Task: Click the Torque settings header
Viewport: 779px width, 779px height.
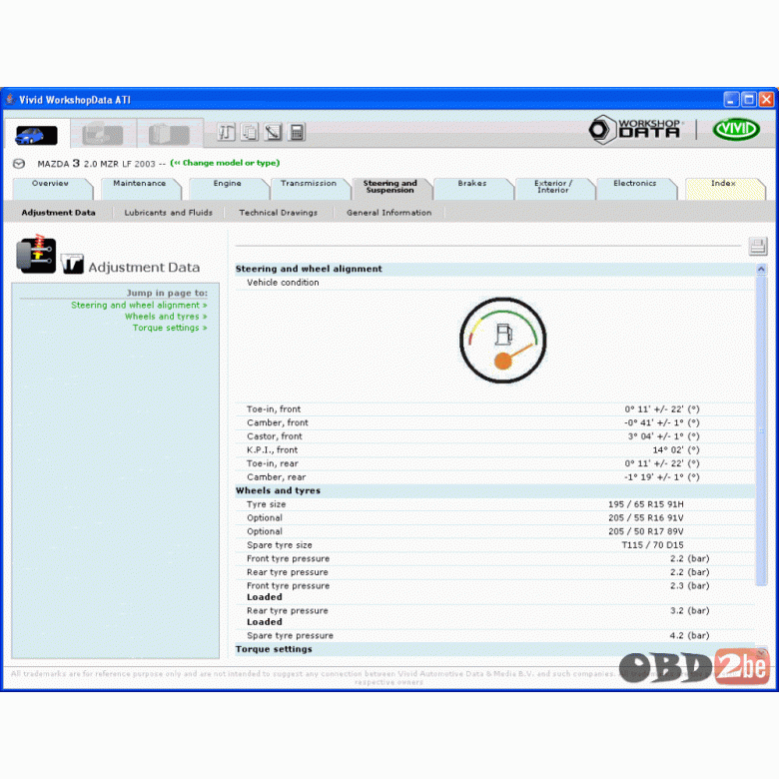Action: point(494,649)
